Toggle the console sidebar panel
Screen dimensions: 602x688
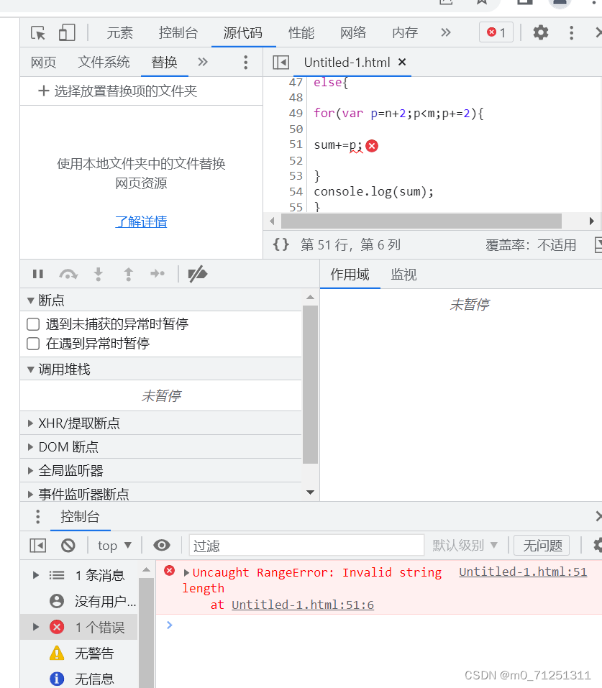(x=37, y=545)
